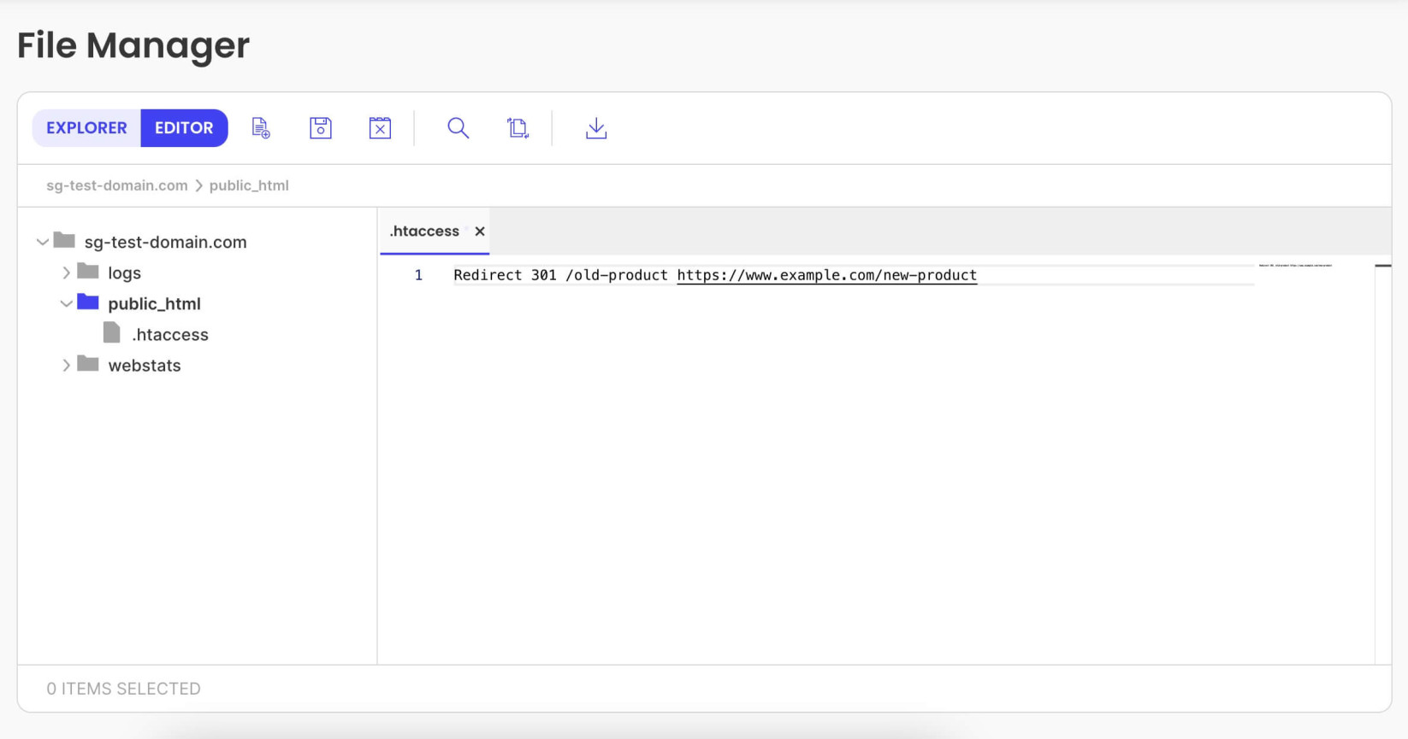Click the Download arrow icon
The width and height of the screenshot is (1408, 739).
pos(596,128)
